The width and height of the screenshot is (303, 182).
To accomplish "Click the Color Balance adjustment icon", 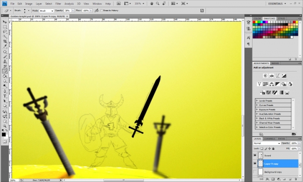I will [272, 84].
